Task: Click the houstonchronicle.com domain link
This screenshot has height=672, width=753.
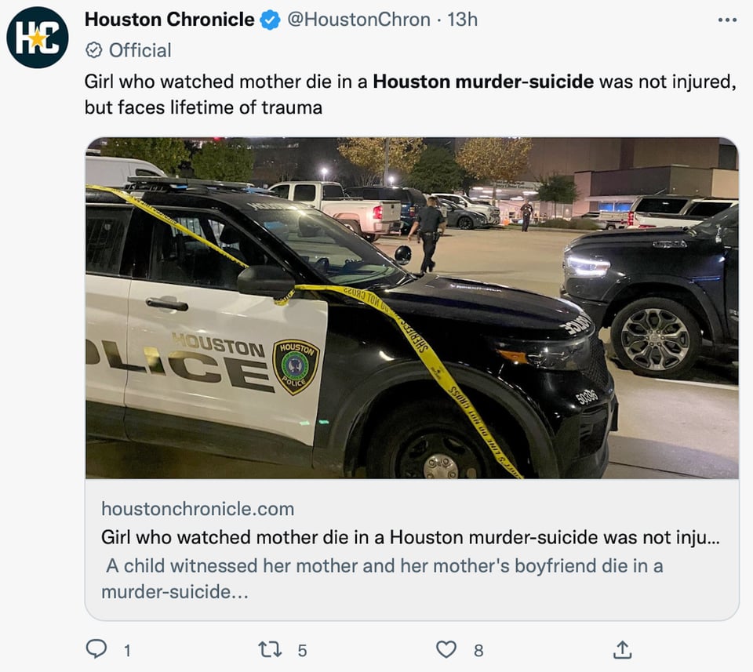Action: tap(198, 509)
